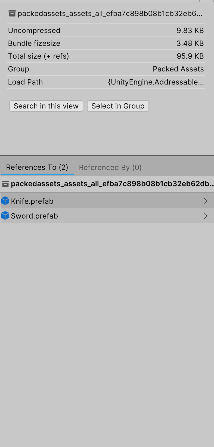This screenshot has width=214, height=447.
Task: Click the bundle archive icon in the header
Action: pyautogui.click(x=12, y=13)
